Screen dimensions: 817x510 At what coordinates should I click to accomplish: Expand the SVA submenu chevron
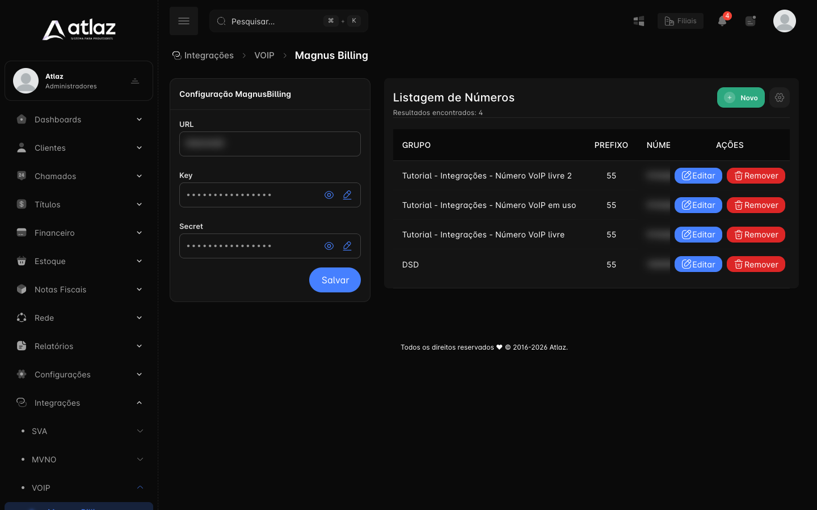tap(140, 431)
